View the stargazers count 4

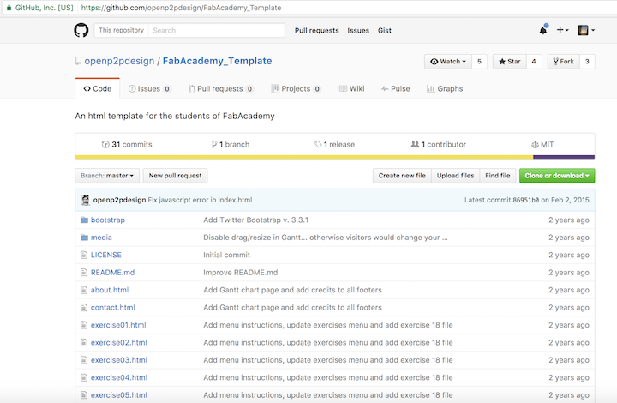(x=534, y=62)
